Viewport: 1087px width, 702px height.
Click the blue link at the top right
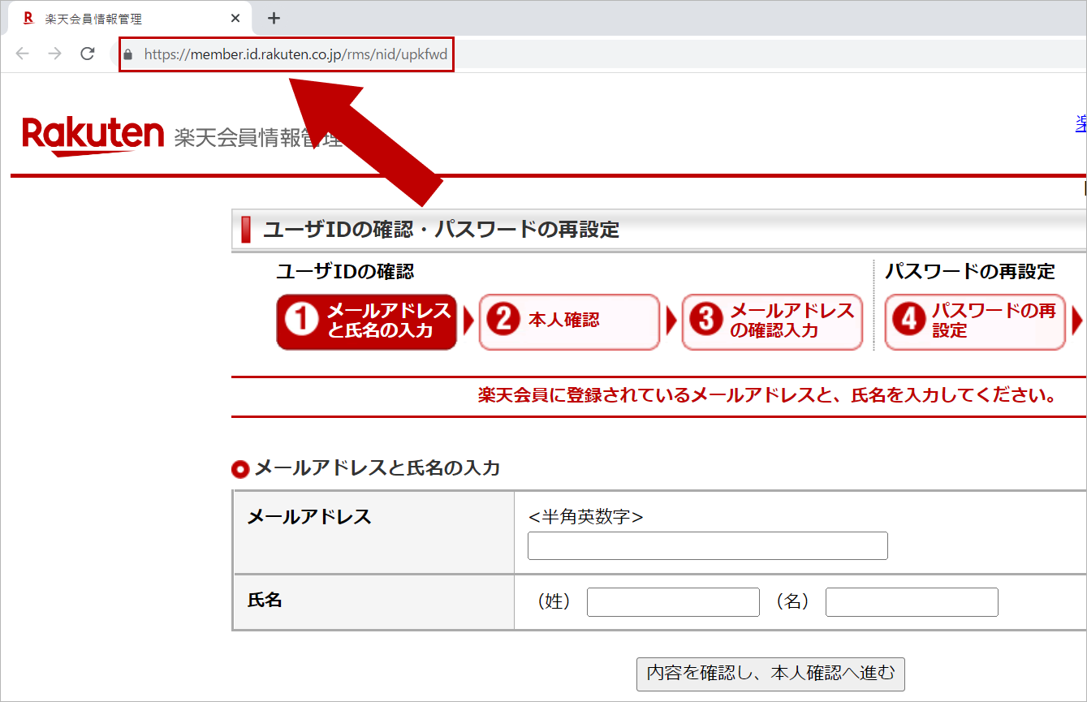coord(1081,123)
